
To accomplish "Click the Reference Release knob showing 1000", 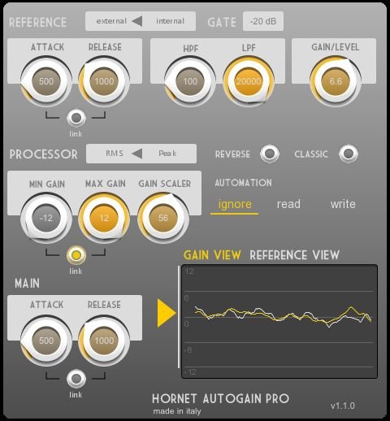I will (x=104, y=81).
